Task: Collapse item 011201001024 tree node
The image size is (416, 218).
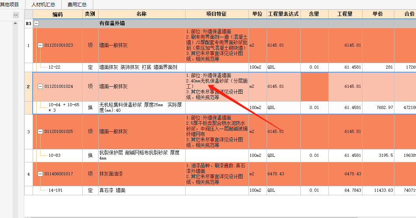Action: [x=40, y=87]
